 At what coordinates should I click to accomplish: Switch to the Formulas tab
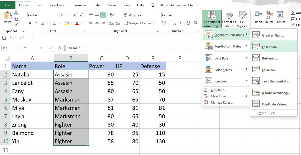click(80, 5)
